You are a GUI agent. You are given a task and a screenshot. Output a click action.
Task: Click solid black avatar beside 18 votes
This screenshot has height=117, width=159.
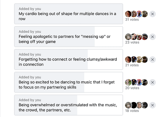tap(134, 105)
